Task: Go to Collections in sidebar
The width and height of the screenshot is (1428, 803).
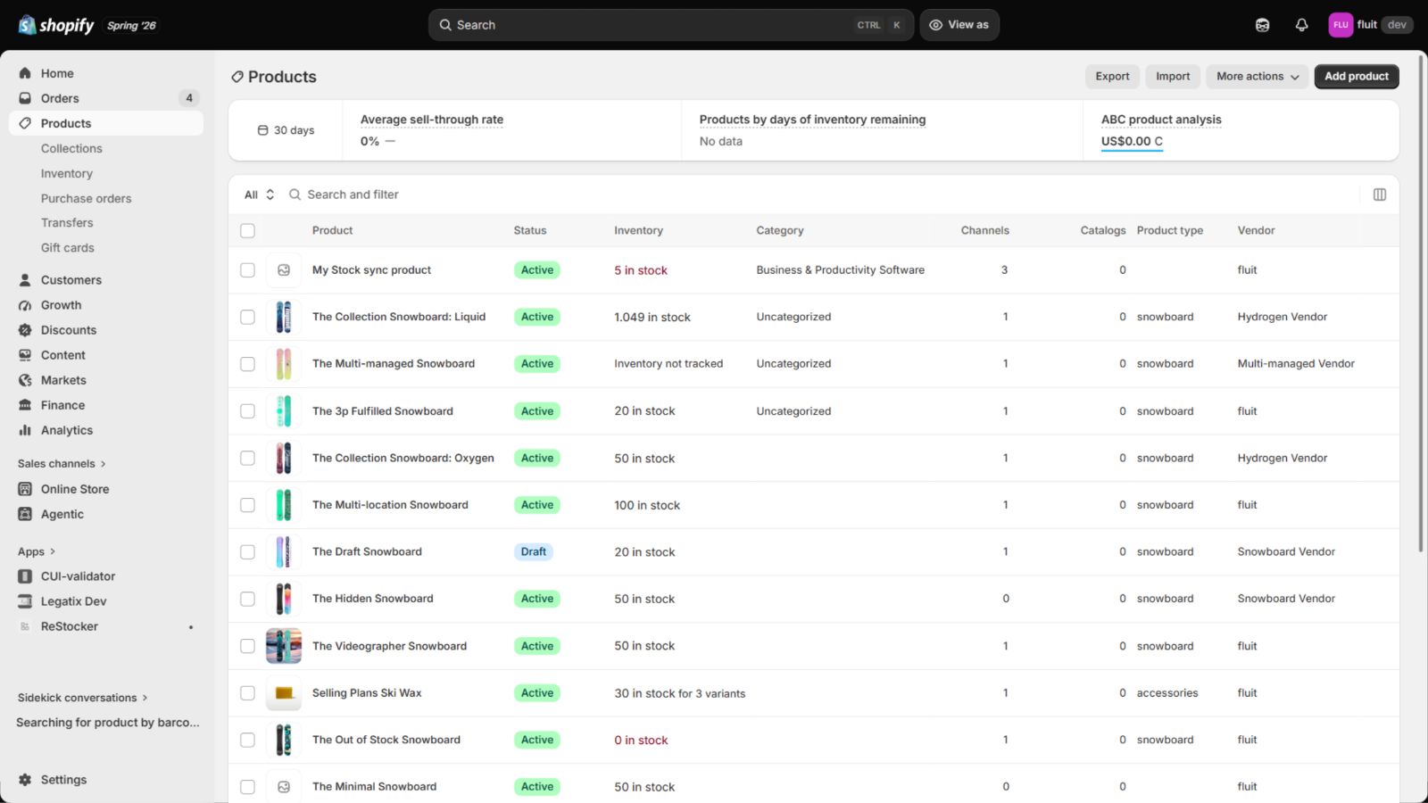Action: pyautogui.click(x=71, y=148)
